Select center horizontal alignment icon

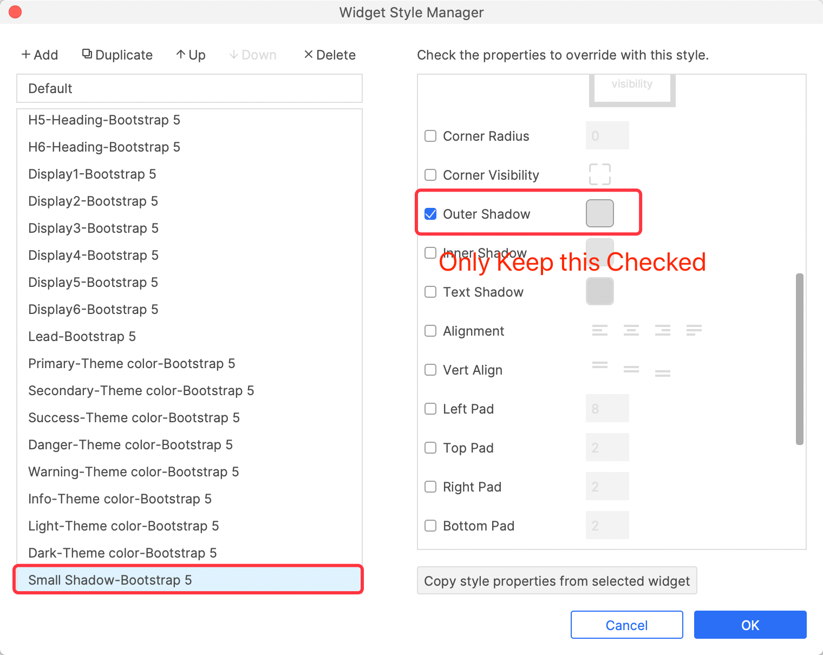631,330
